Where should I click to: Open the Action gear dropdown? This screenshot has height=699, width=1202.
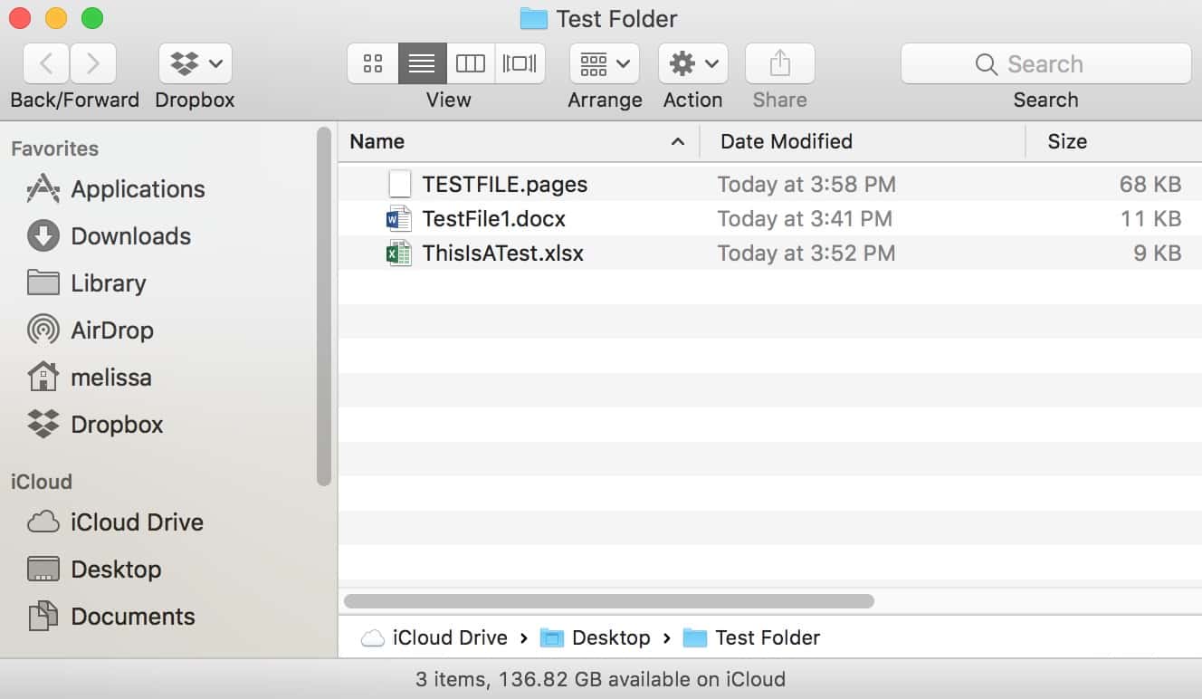pos(692,62)
